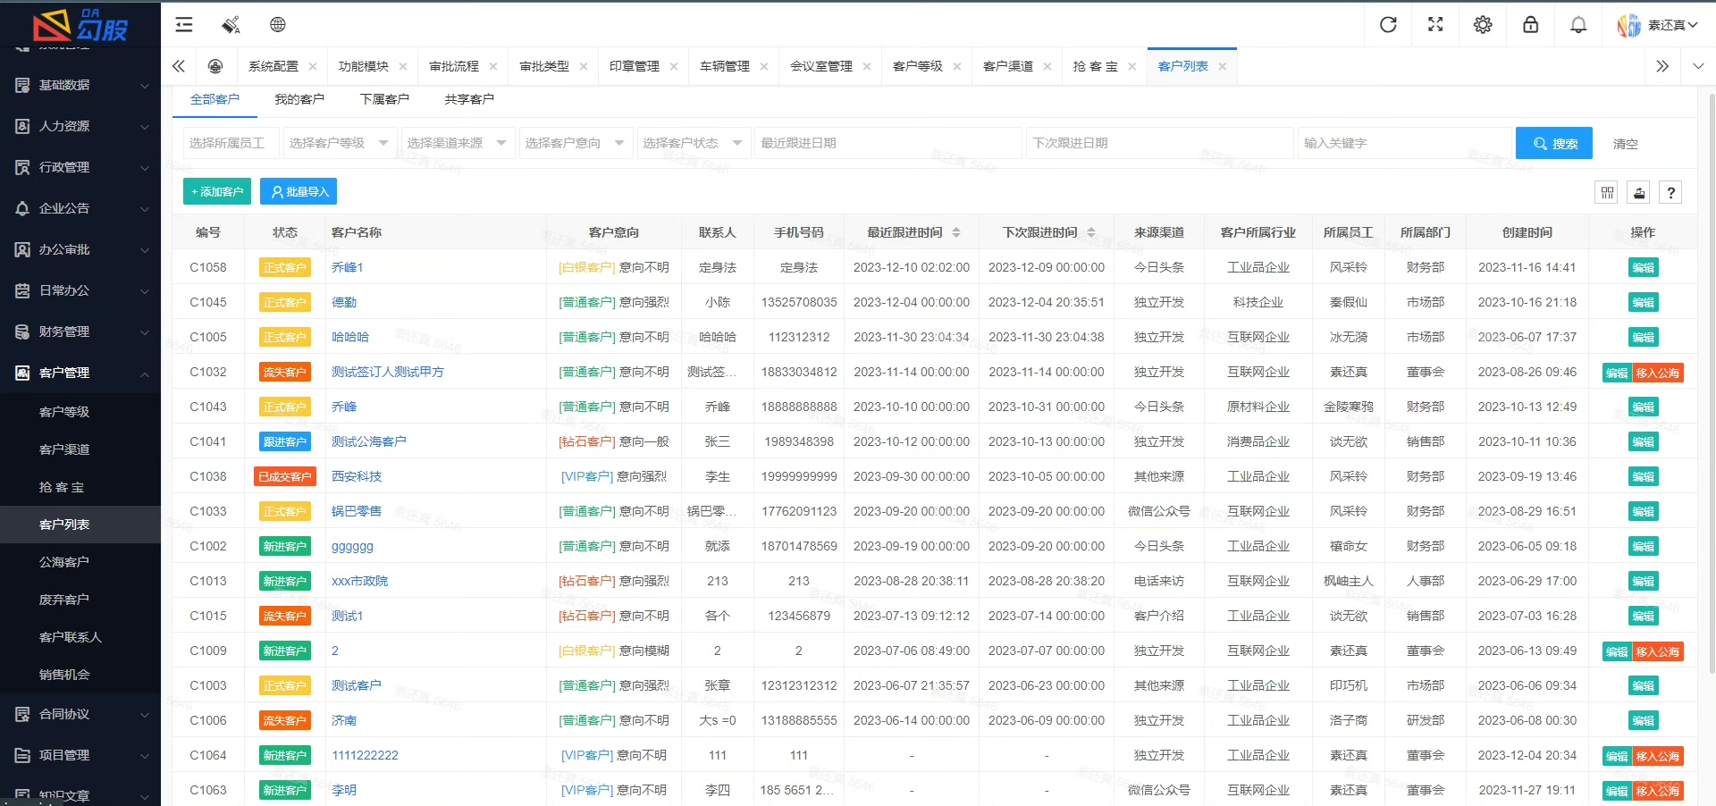Image resolution: width=1716 pixels, height=806 pixels.
Task: Switch to the 我的客户 tab
Action: point(299,99)
